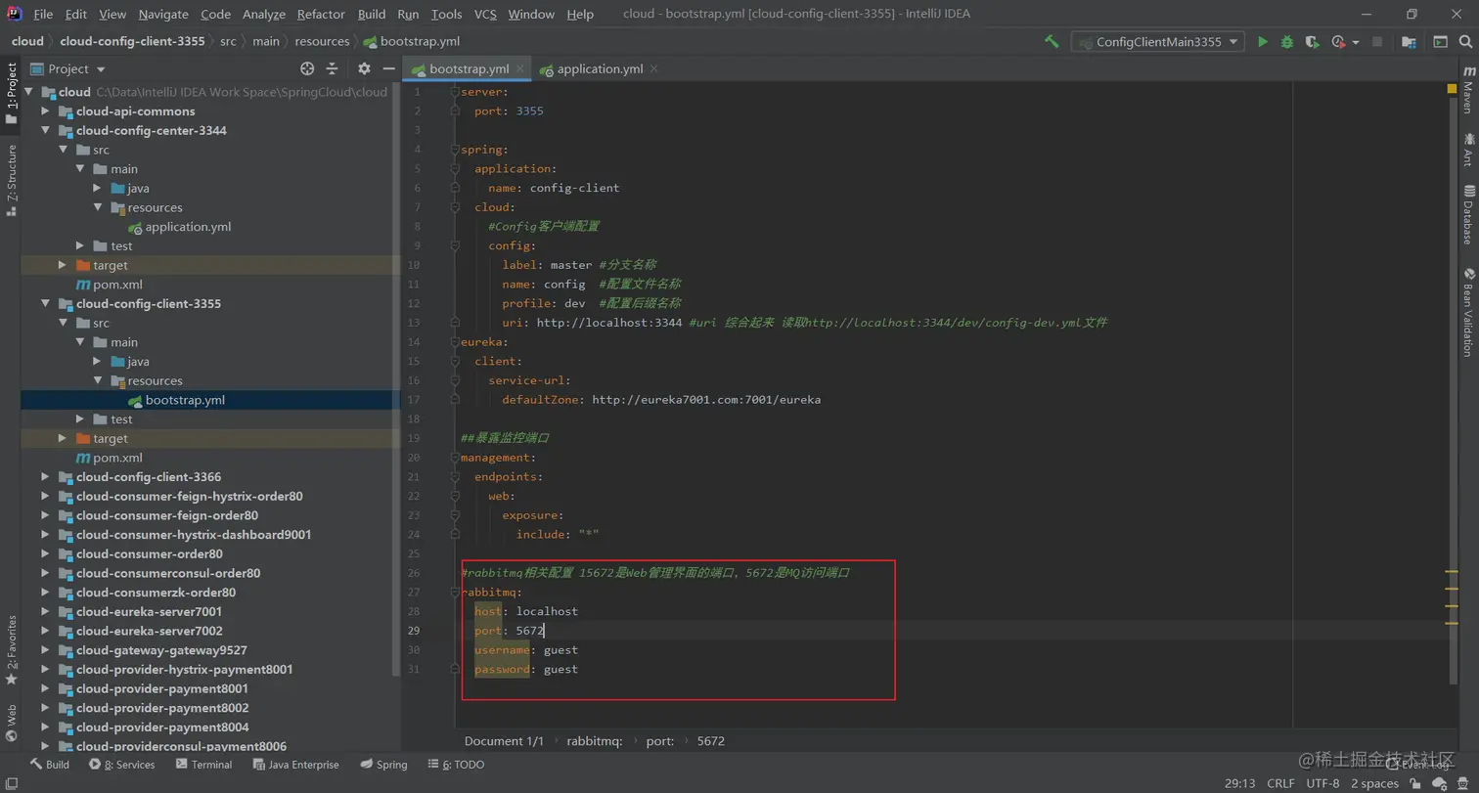Viewport: 1479px width, 793px height.
Task: Open the Maven tool window
Action: click(x=1468, y=91)
